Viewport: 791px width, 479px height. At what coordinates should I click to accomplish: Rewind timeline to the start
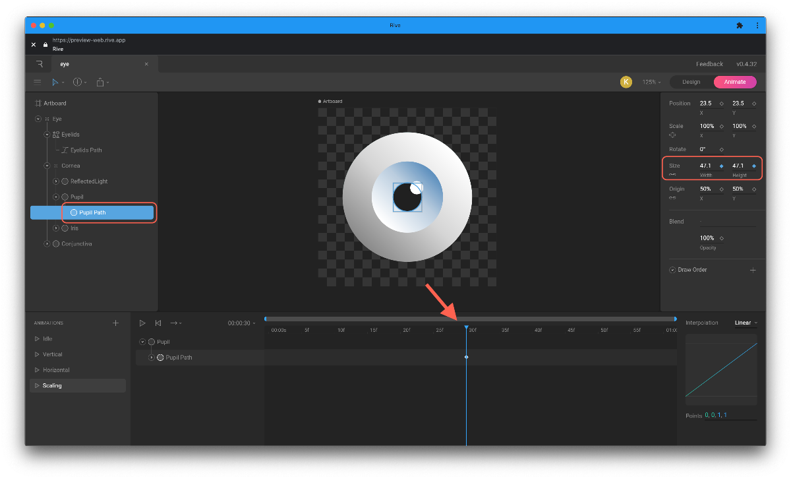158,323
